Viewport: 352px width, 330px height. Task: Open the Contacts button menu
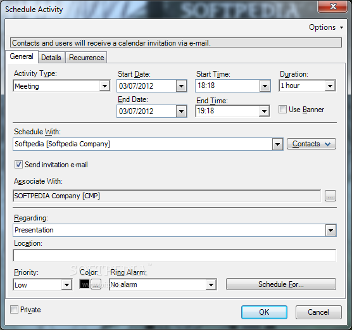(311, 144)
